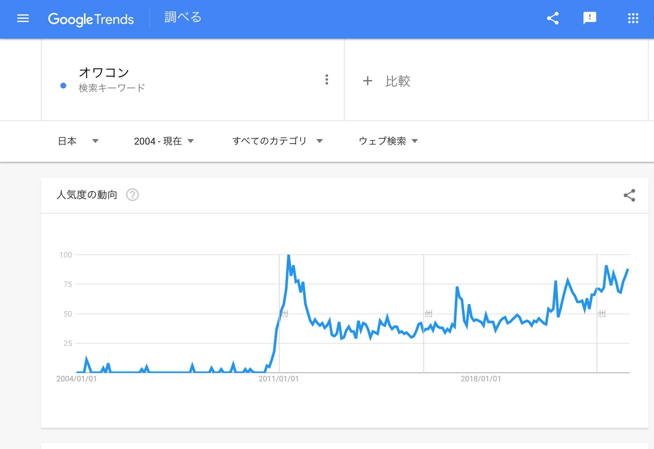Open the send feedback icon
Image resolution: width=654 pixels, height=449 pixels.
pyautogui.click(x=590, y=19)
